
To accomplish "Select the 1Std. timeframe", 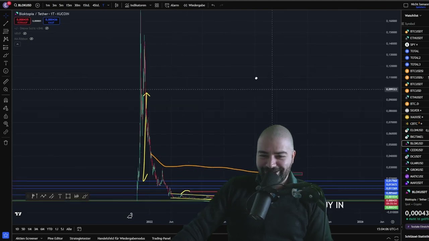I will [86, 5].
